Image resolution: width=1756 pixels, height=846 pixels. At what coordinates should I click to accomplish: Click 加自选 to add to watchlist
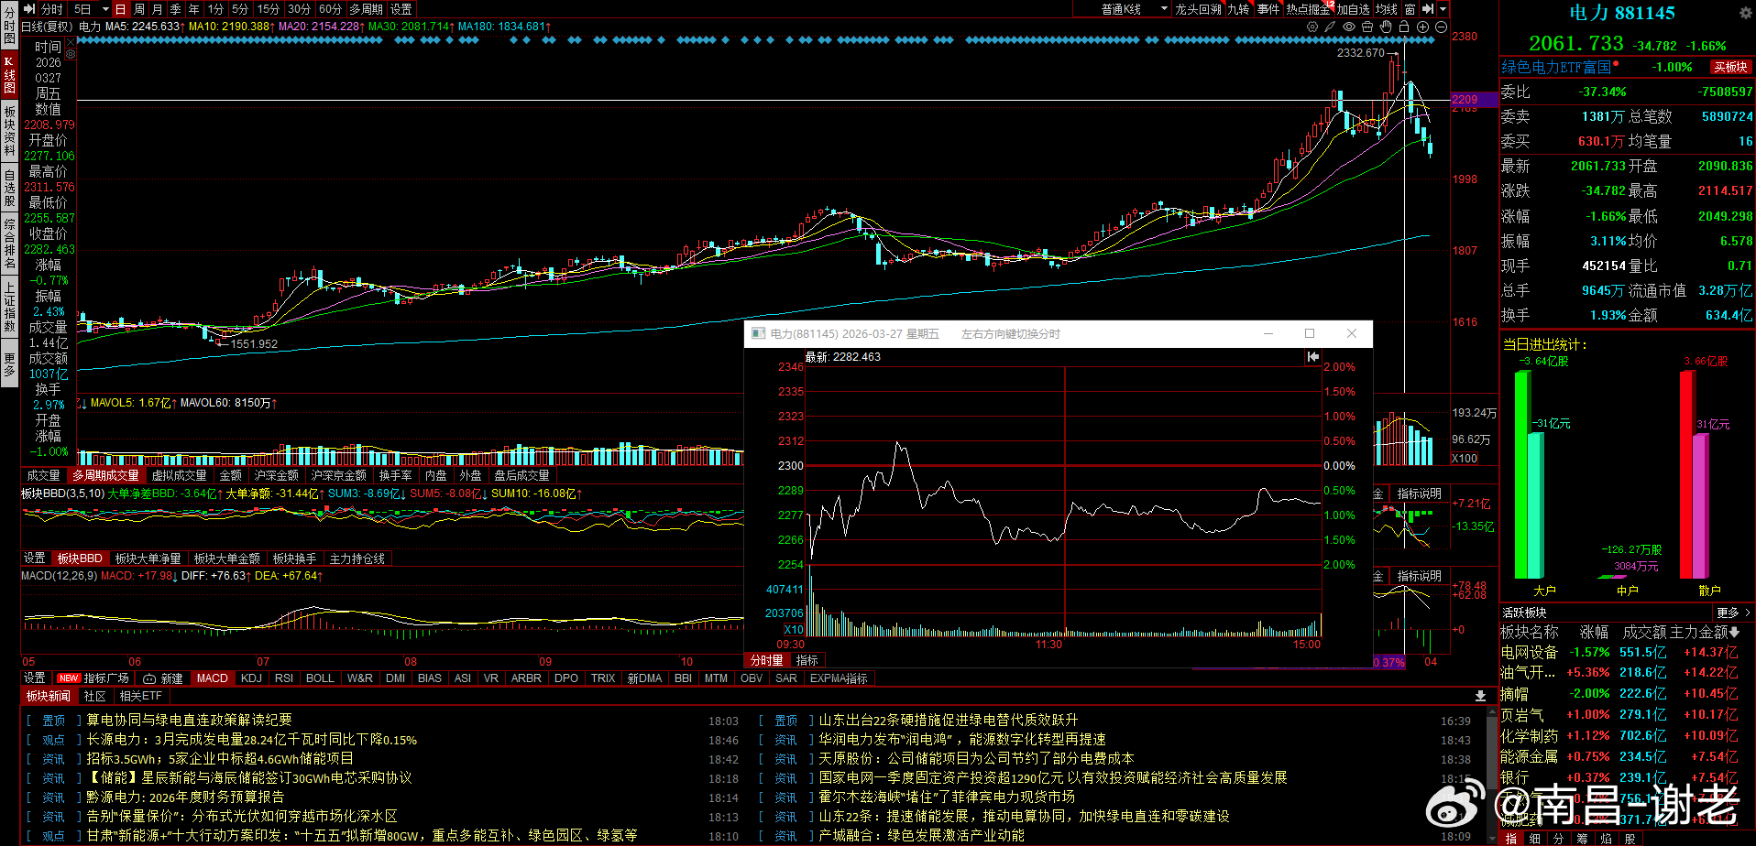[1353, 9]
